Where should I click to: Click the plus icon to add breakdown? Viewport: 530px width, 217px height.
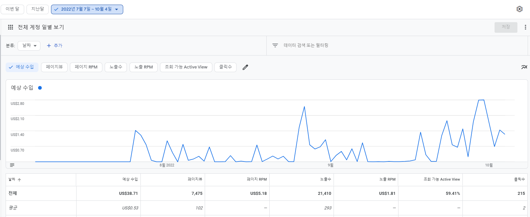[49, 46]
